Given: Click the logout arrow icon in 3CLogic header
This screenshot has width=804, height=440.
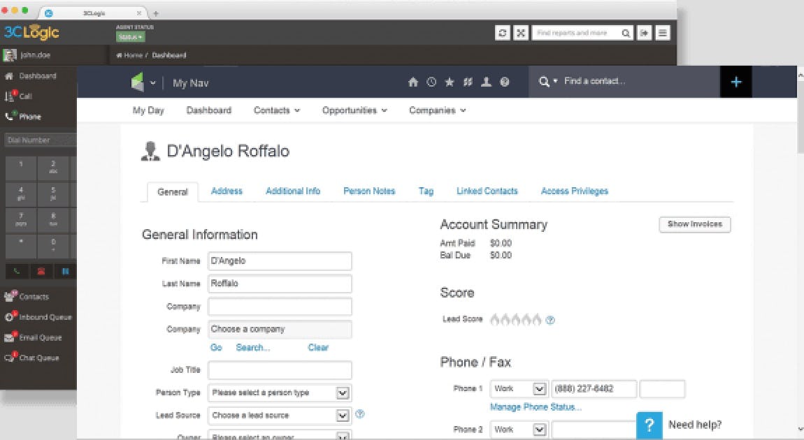Looking at the screenshot, I should tap(644, 33).
